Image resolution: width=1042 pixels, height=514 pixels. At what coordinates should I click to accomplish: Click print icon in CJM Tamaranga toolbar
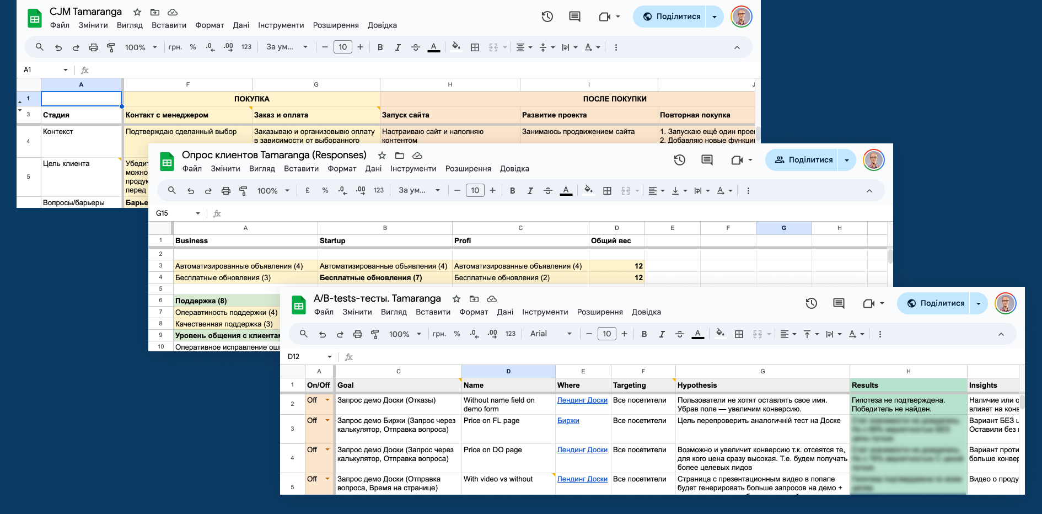(x=94, y=47)
